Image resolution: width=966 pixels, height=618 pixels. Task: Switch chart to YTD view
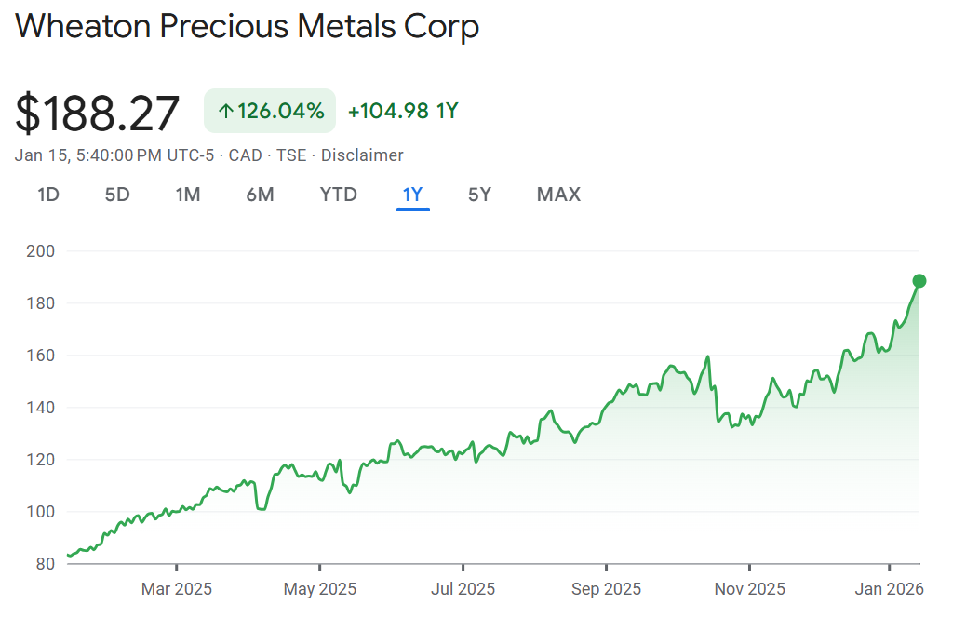pyautogui.click(x=338, y=195)
